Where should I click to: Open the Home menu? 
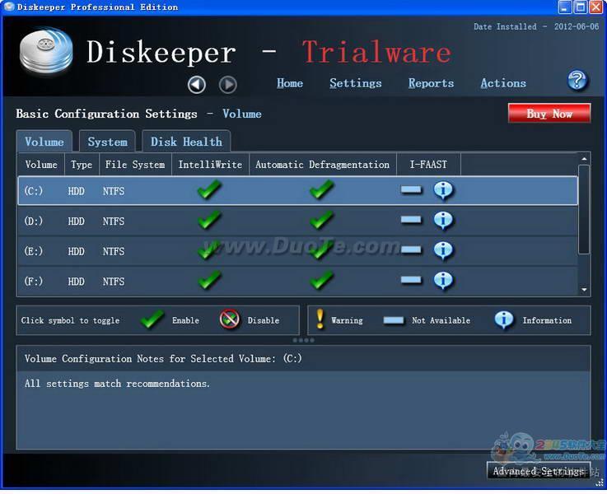coord(290,83)
